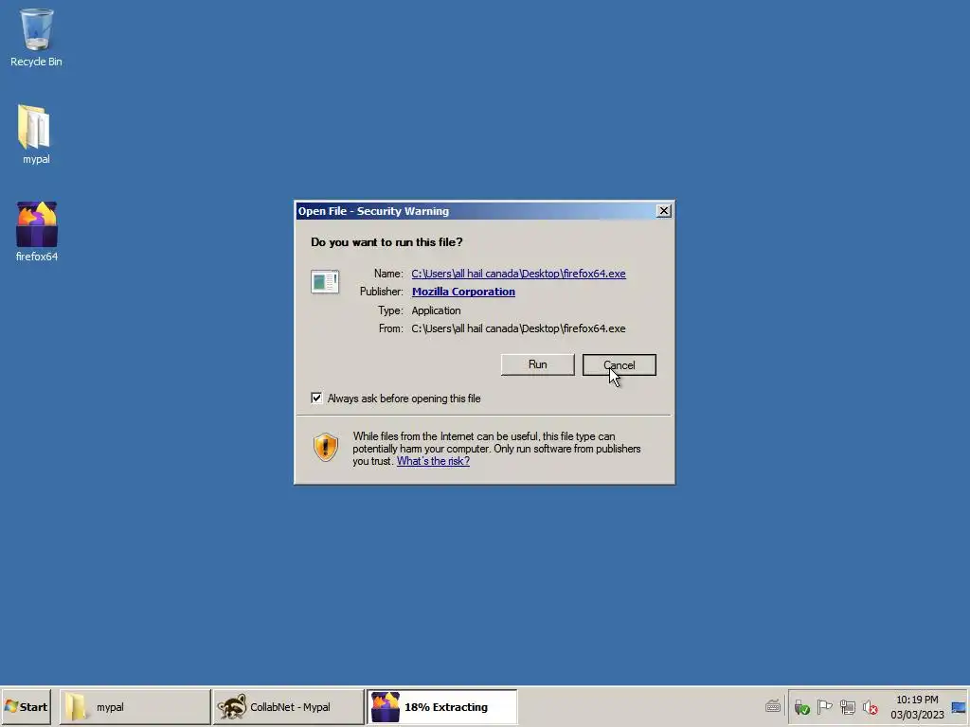Click the 'Application' type value text
Screen dimensions: 970x727
point(436,310)
